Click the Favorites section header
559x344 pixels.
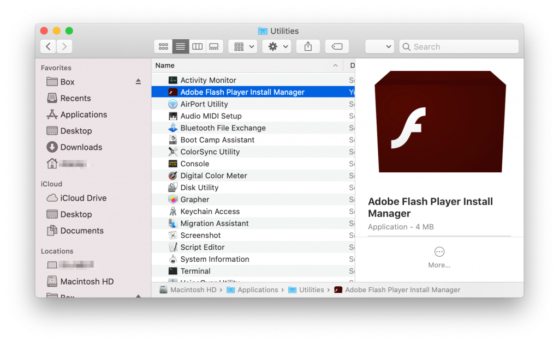click(x=56, y=68)
